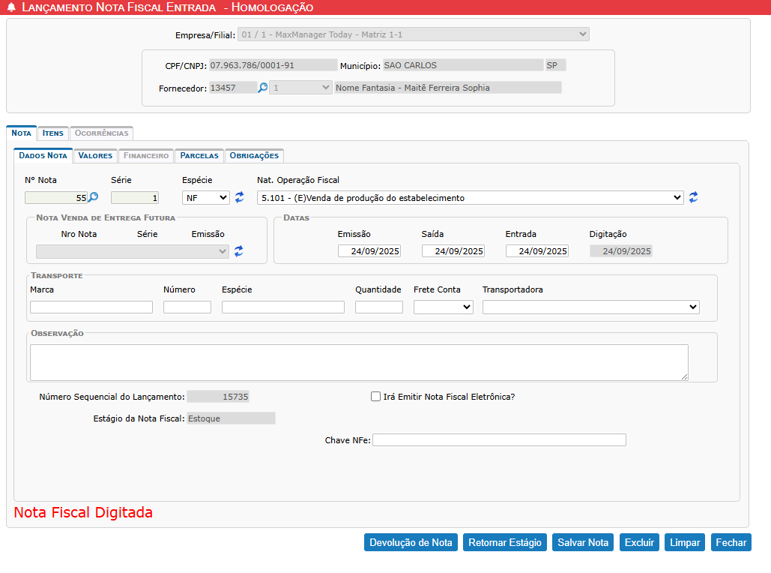Click refresh icon in Nota Venda de Entrega Futura
771x573 pixels.
click(239, 251)
